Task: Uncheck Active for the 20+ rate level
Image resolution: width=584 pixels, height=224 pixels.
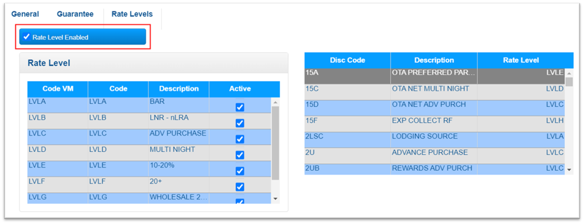Action: (240, 187)
